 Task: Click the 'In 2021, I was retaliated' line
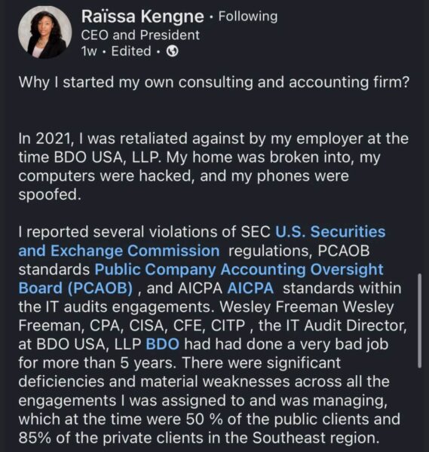[213, 139]
